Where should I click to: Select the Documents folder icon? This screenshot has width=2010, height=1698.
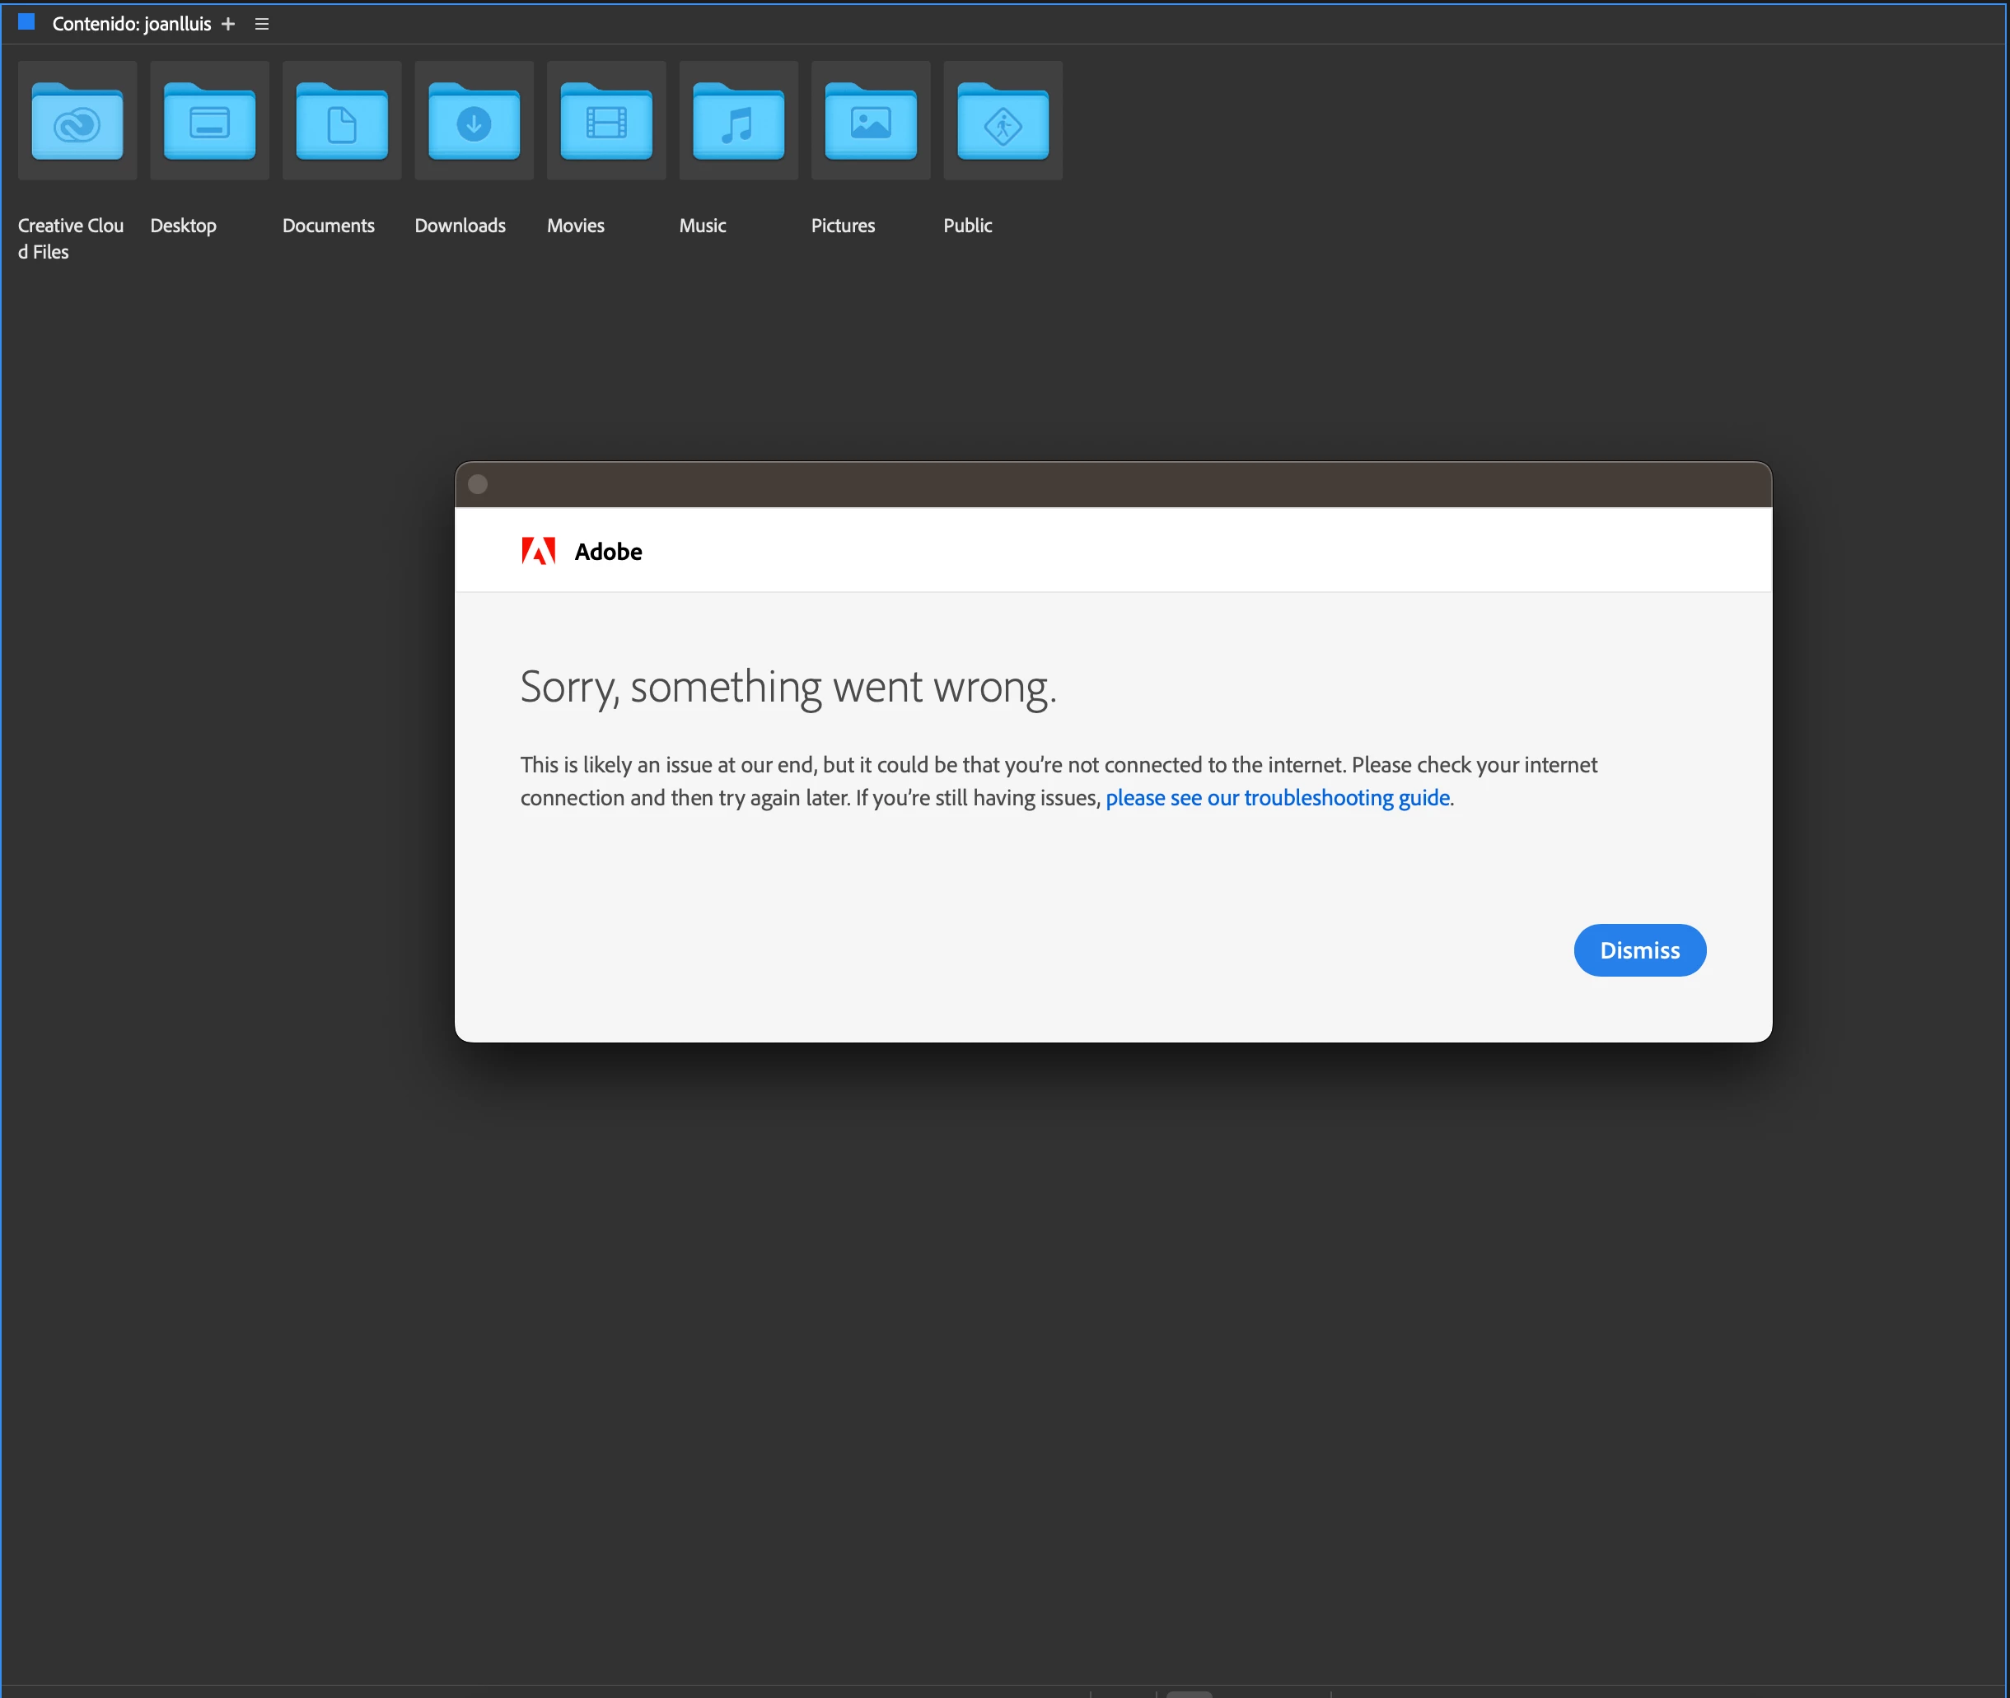pos(342,121)
